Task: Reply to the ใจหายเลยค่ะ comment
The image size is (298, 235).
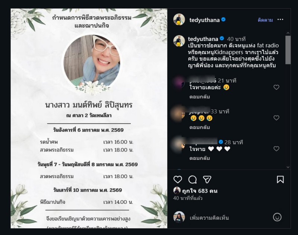Action: pos(200,97)
